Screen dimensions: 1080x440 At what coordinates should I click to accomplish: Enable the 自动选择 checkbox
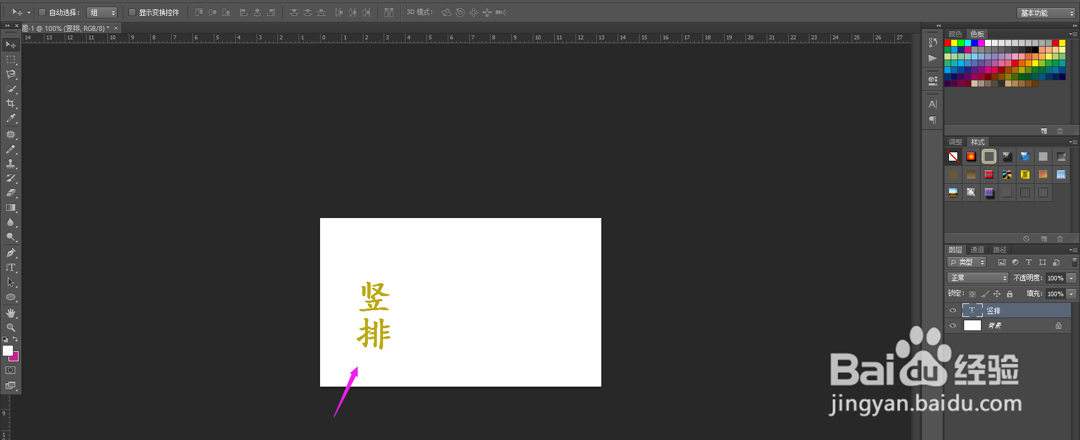[42, 12]
